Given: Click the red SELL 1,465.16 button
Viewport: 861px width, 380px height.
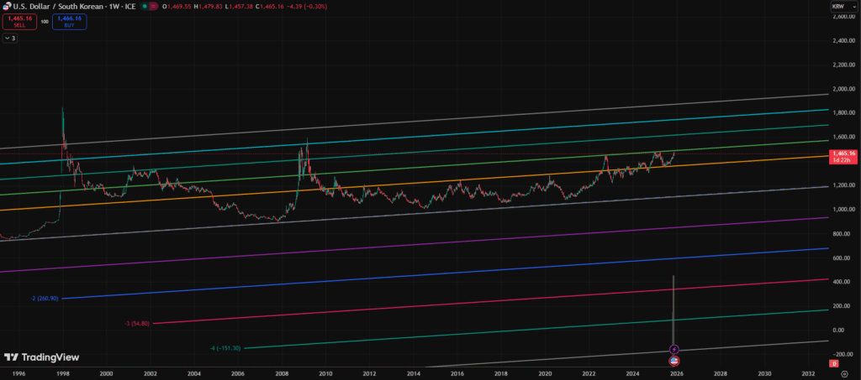Looking at the screenshot, I should (20, 21).
